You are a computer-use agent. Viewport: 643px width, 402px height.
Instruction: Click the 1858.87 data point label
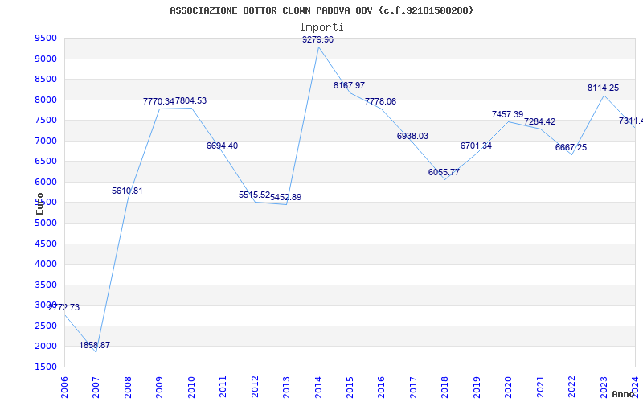(95, 346)
